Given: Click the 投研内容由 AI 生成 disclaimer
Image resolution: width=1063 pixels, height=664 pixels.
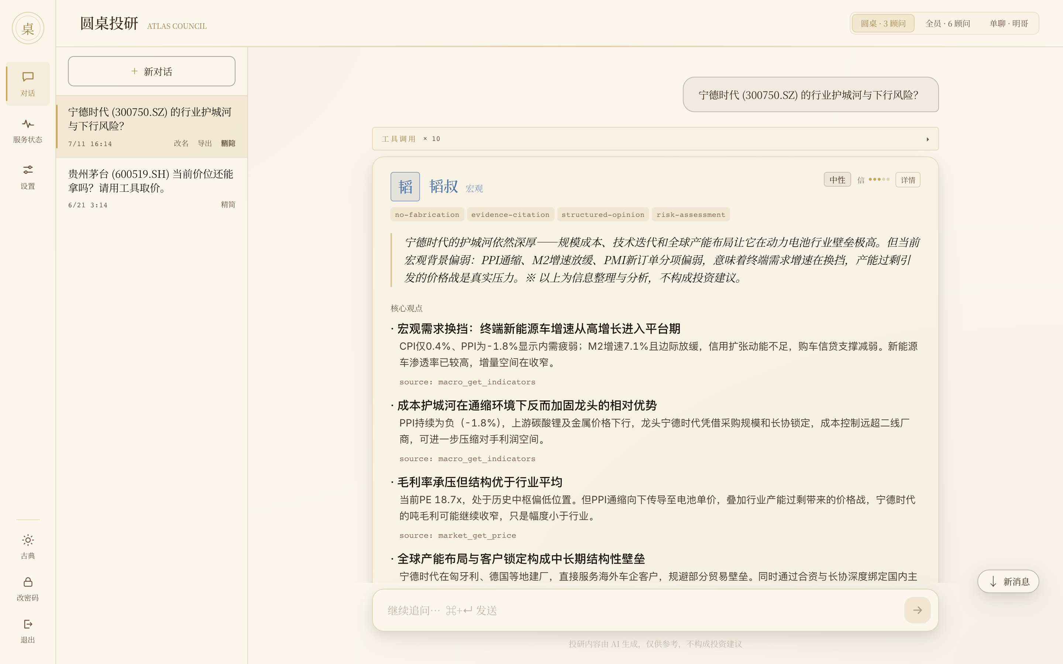Looking at the screenshot, I should pos(656,644).
